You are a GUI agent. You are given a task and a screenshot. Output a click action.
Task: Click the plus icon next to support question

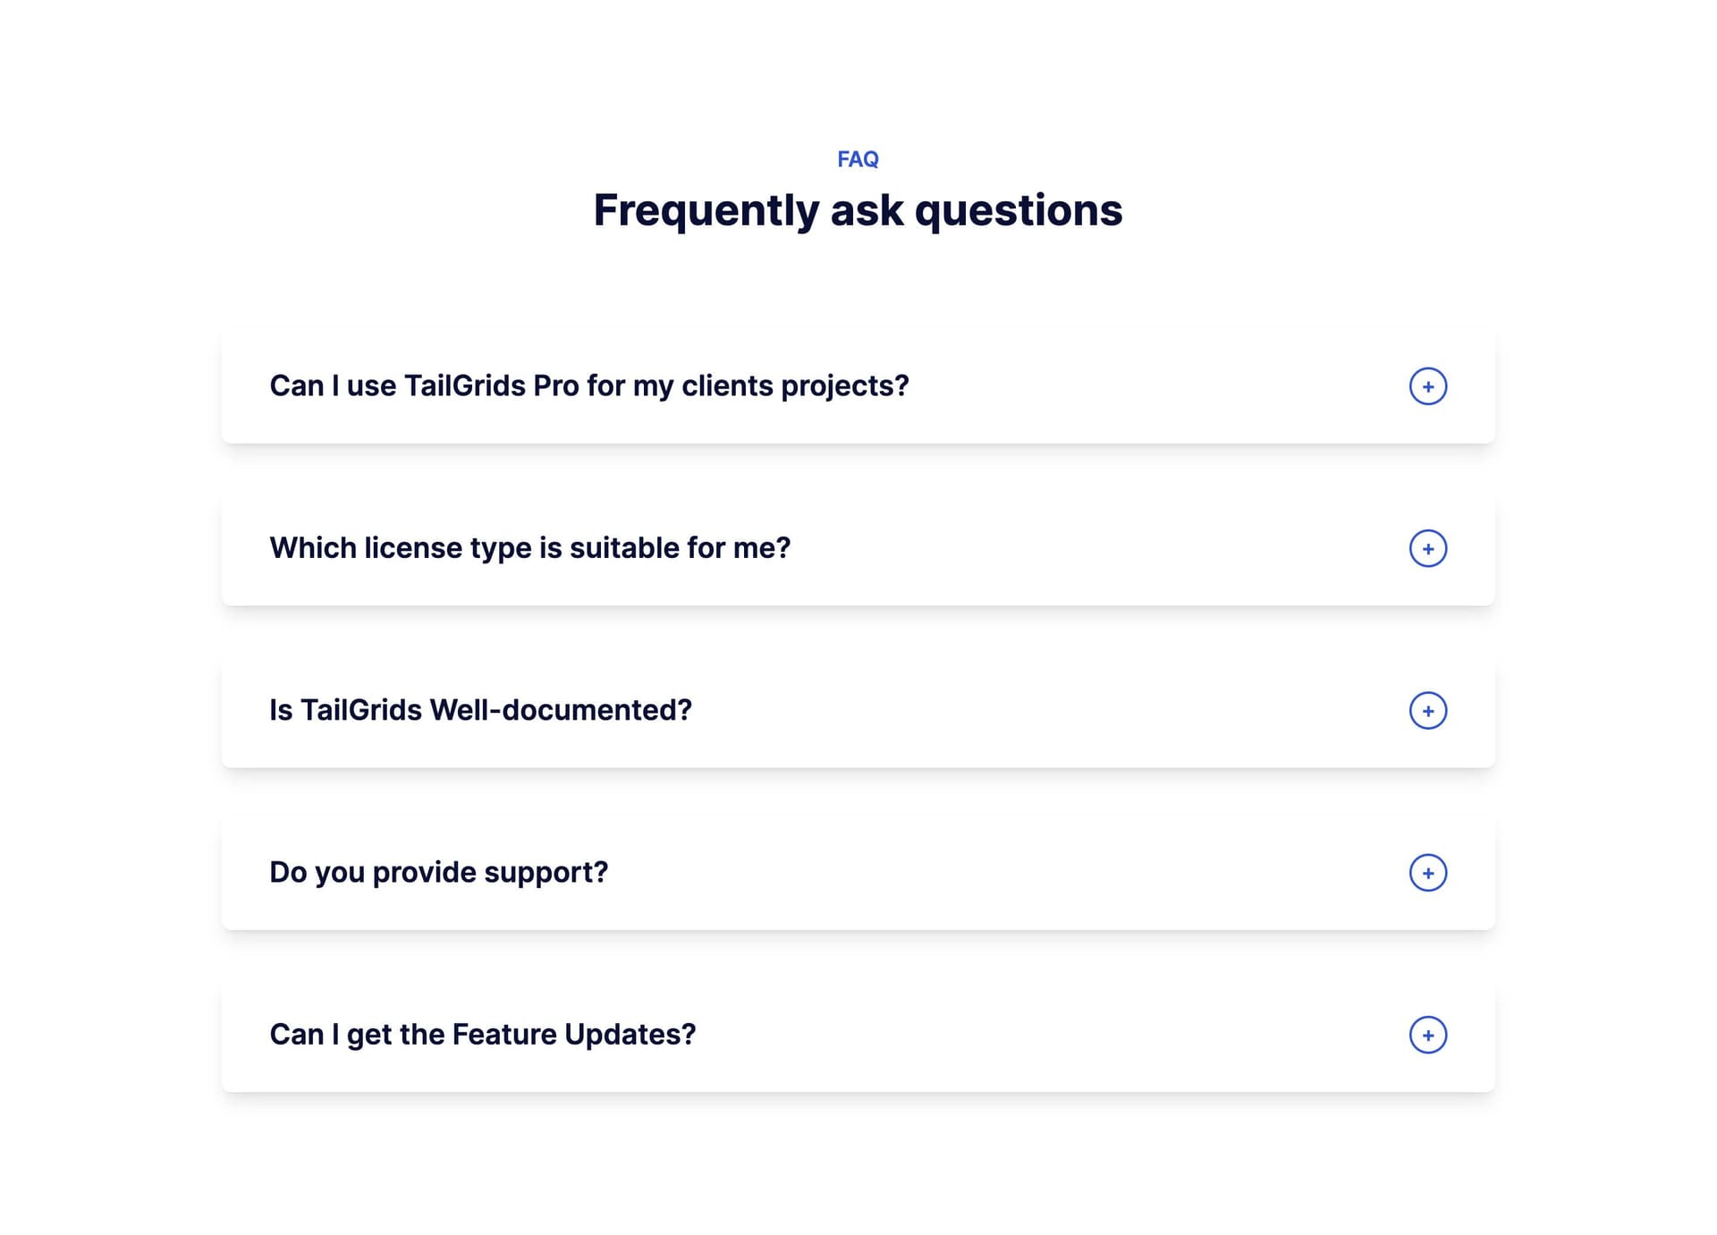coord(1427,873)
